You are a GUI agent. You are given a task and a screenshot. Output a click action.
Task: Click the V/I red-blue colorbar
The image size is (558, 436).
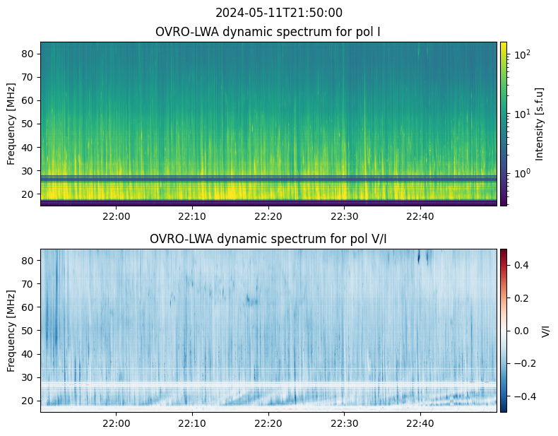[x=504, y=331]
